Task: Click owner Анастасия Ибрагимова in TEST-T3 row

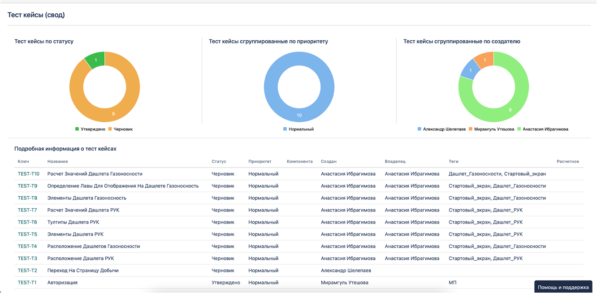Action: click(x=412, y=259)
